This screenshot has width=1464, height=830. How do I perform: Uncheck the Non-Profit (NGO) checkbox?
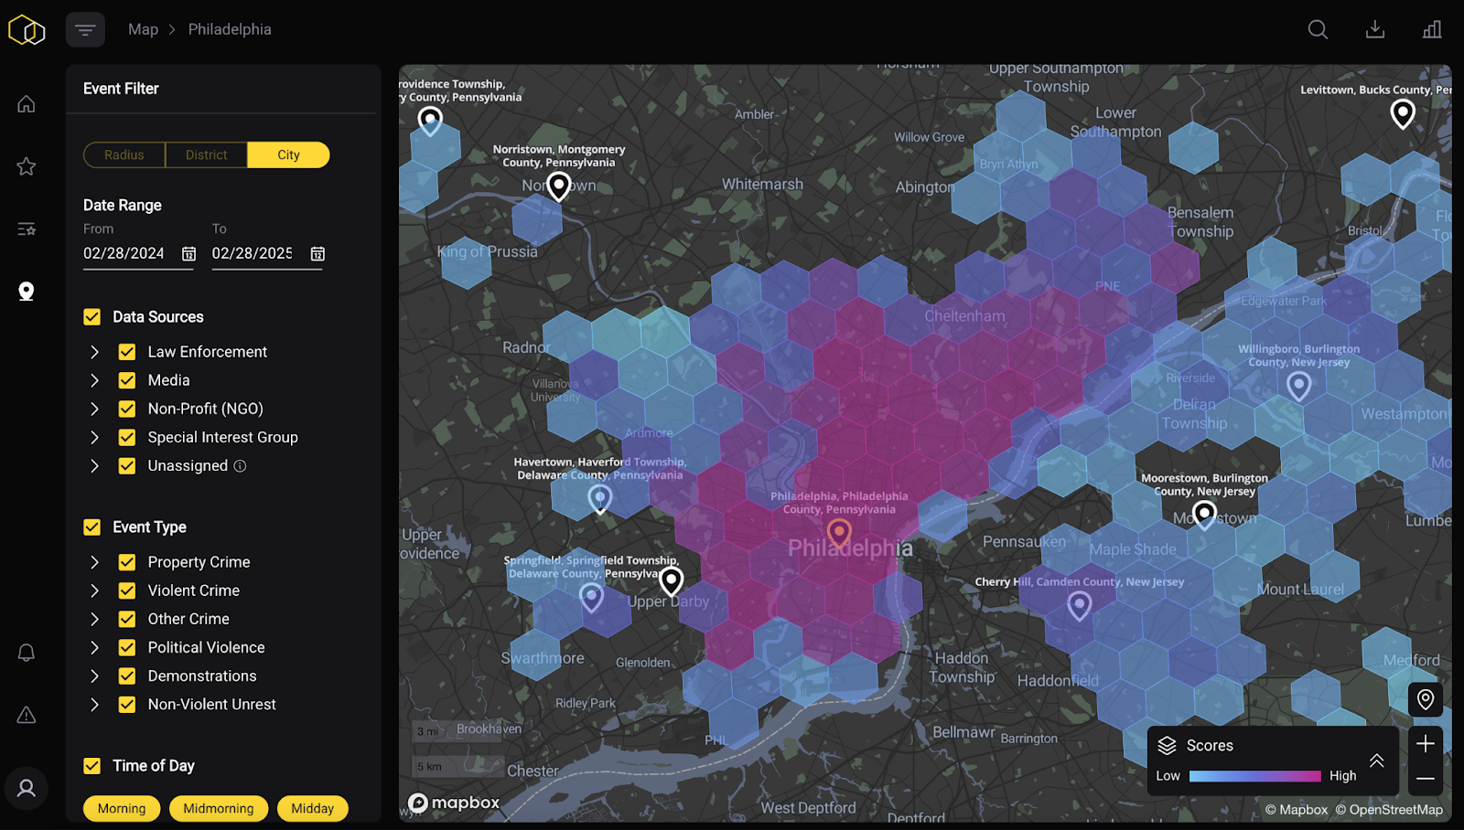[127, 409]
